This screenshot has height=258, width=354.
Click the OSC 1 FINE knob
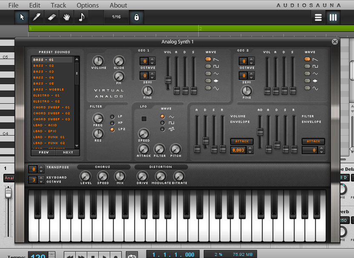click(147, 91)
